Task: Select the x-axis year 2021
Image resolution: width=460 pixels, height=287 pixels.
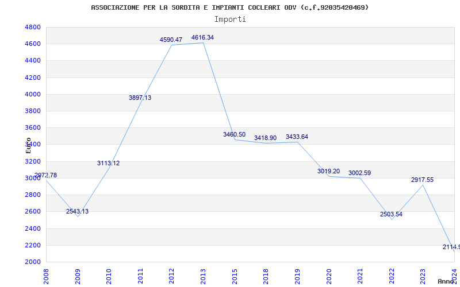Action: [x=360, y=276]
